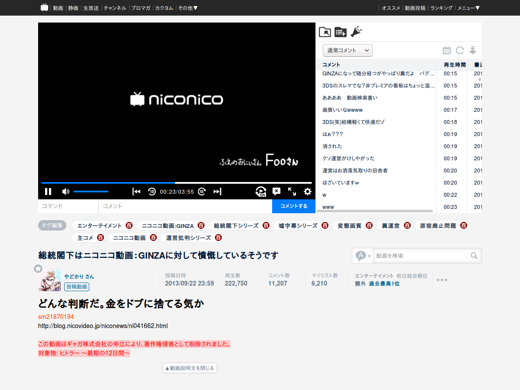
Task: Skip to the next video
Action: click(x=218, y=192)
